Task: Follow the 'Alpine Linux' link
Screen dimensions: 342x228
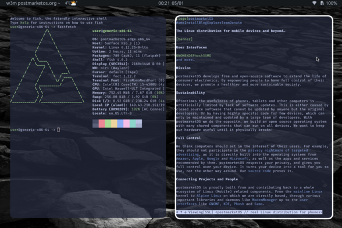Action: 209,195
